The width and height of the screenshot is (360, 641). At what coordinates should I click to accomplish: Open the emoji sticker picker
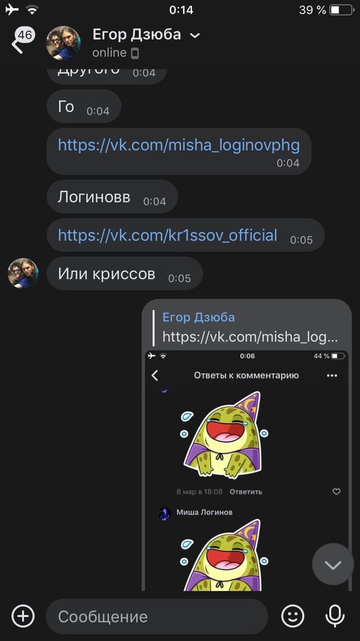[293, 616]
